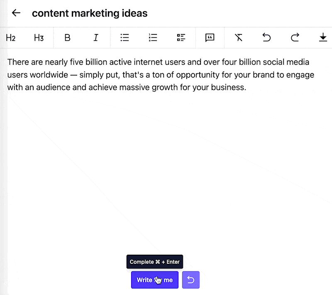Insert a blockquote
The height and width of the screenshot is (295, 332).
[210, 38]
